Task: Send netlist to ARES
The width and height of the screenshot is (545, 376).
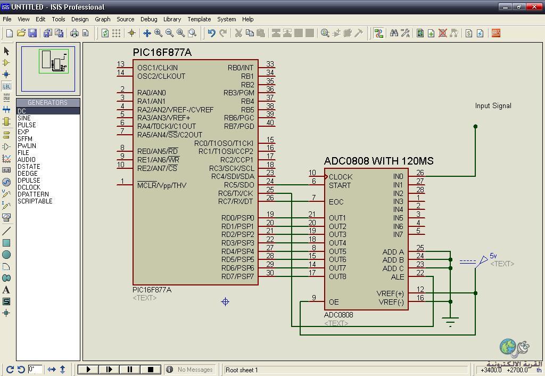Action: point(496,33)
